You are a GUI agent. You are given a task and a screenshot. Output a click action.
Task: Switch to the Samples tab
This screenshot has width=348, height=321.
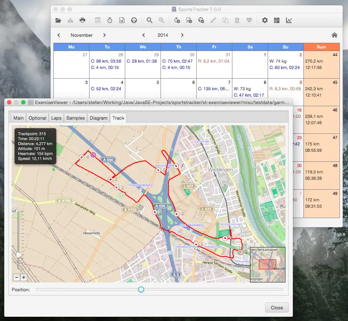[x=75, y=118]
